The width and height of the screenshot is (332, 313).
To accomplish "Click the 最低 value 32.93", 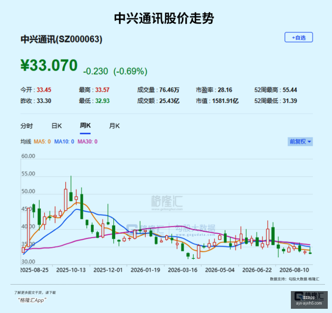I will [x=102, y=101].
